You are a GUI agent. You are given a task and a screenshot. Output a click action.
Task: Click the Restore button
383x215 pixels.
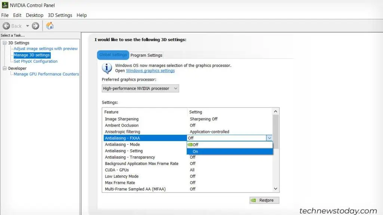click(x=264, y=200)
